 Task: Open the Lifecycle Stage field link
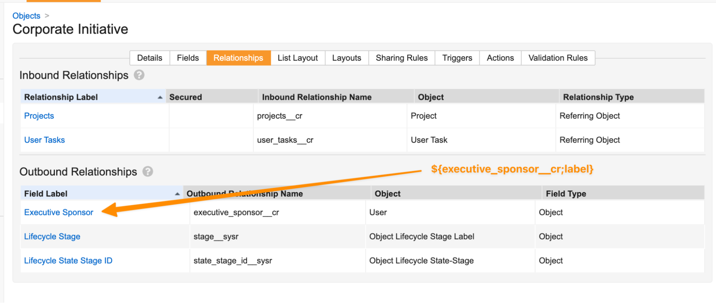point(52,236)
